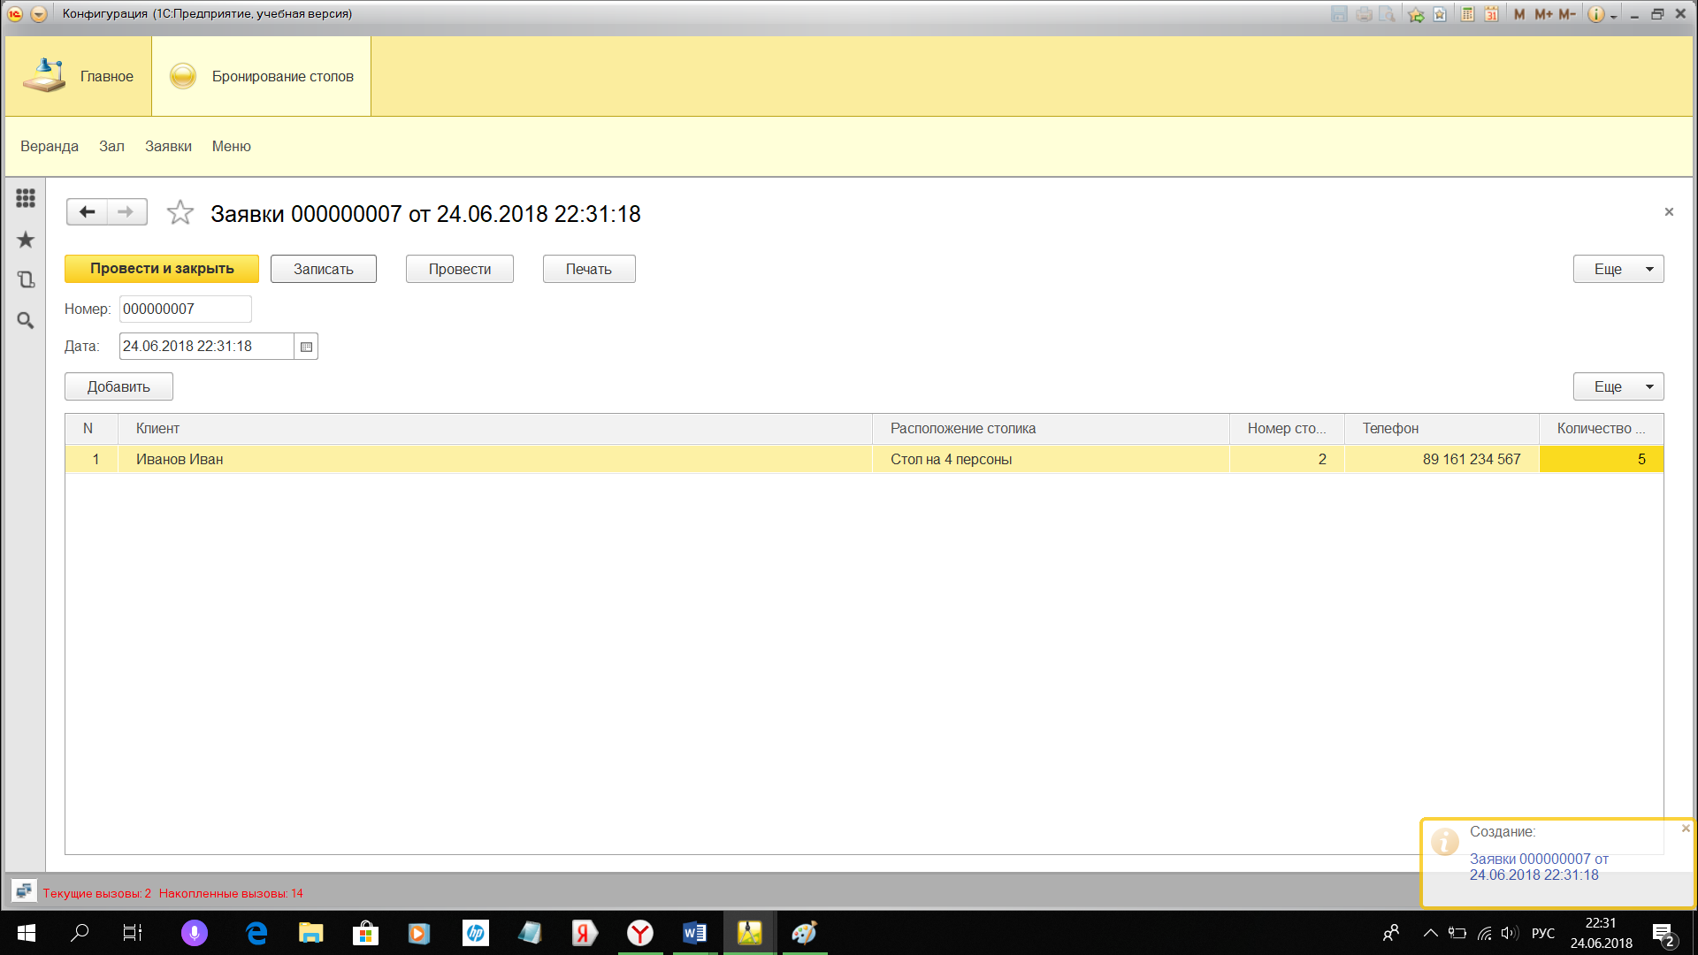Viewport: 1698px width, 955px height.
Task: Open the info help dropdown arrow
Action: coord(1614,16)
